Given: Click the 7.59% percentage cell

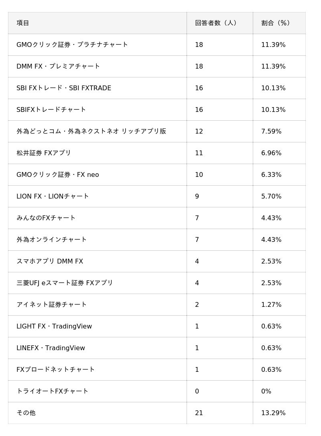Looking at the screenshot, I should (x=271, y=131).
